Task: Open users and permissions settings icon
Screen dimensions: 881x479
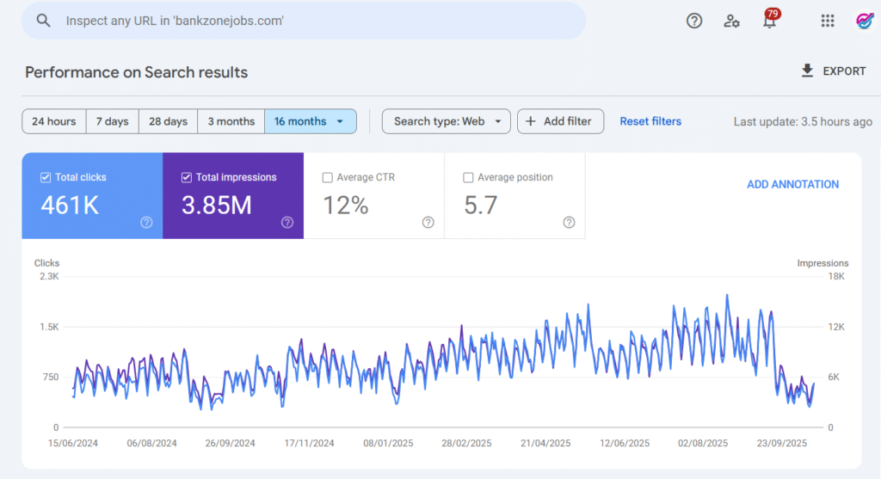Action: [731, 21]
